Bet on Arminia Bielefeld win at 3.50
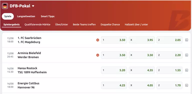The image size is (192, 94). pyautogui.click(x=114, y=55)
